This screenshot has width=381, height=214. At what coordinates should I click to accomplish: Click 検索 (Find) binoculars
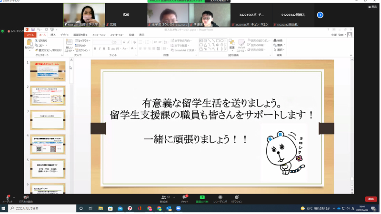tap(278, 40)
